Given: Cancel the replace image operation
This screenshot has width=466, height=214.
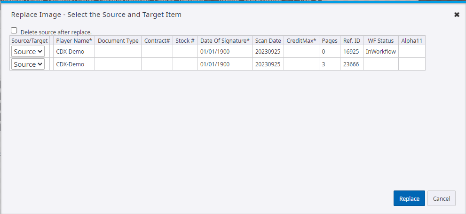Looking at the screenshot, I should [x=442, y=198].
